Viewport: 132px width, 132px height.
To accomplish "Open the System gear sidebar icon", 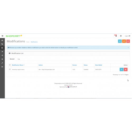I will coord(2,59).
